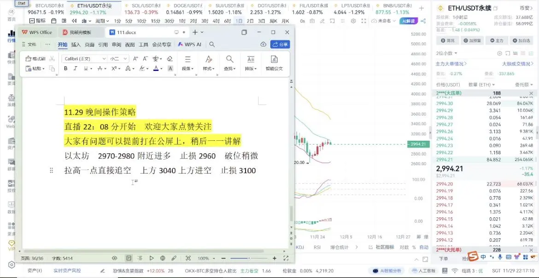Screen dimensions: 539x278
Task: Click the scissors cut icon
Action: pyautogui.click(x=52, y=59)
